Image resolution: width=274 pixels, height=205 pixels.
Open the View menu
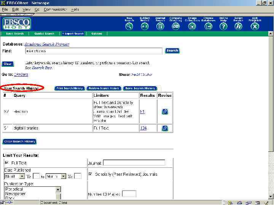(x=26, y=9)
